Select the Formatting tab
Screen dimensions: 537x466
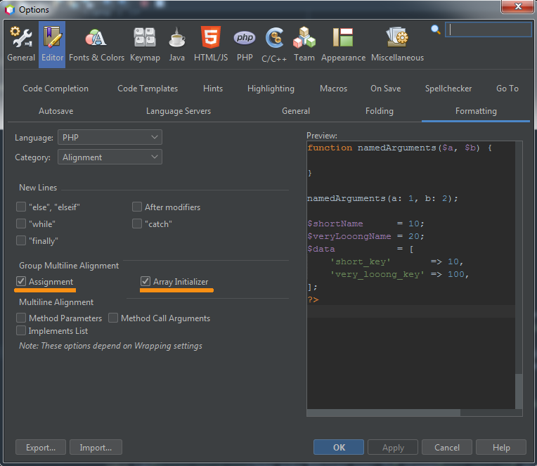[x=476, y=111]
